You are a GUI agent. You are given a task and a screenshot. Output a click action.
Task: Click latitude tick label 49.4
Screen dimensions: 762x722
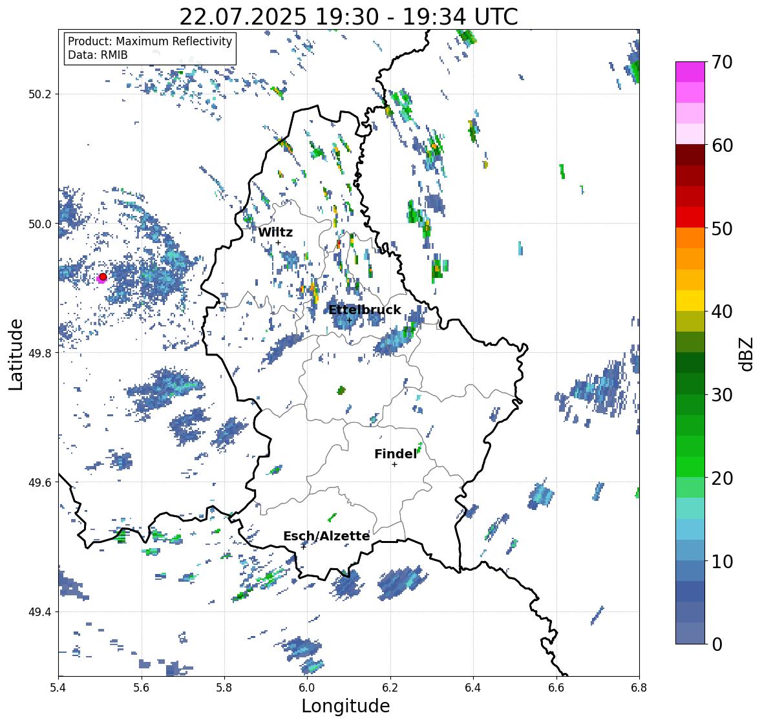[40, 612]
